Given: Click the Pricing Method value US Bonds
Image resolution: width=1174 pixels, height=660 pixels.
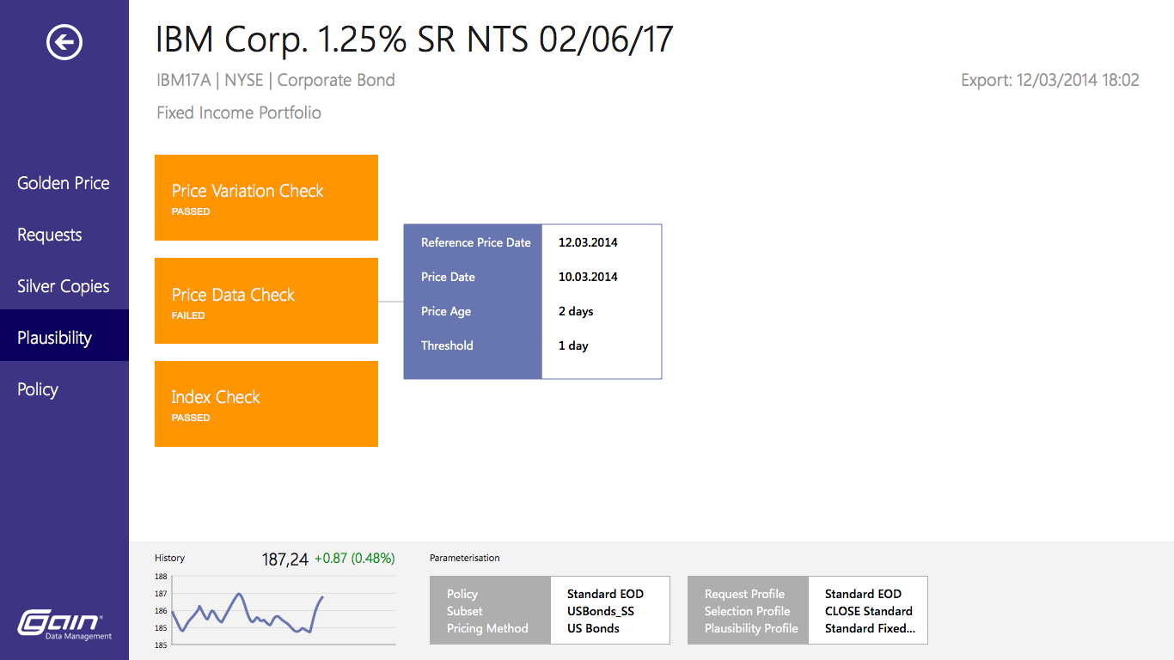Looking at the screenshot, I should 593,628.
